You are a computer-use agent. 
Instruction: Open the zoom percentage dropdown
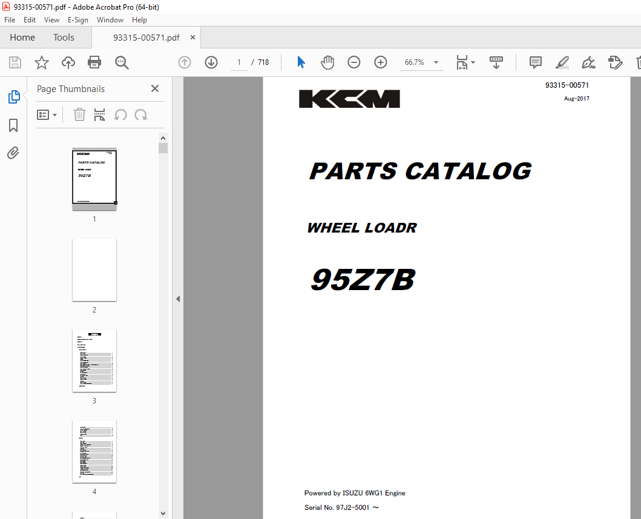point(436,62)
